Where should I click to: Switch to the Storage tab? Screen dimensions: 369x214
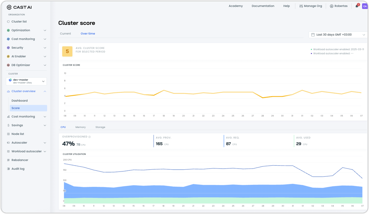[100, 127]
